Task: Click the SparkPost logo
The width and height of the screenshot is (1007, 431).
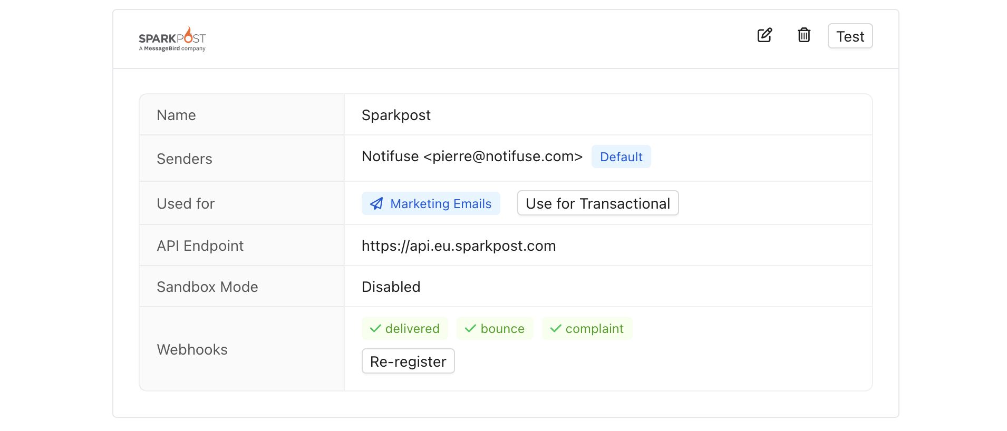Action: tap(172, 39)
